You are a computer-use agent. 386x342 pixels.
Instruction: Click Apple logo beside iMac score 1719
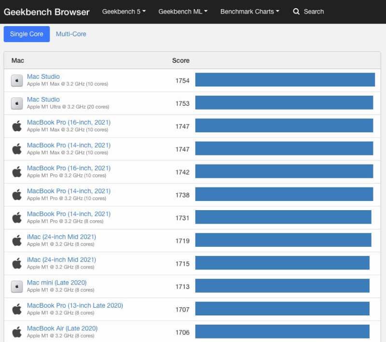[17, 241]
